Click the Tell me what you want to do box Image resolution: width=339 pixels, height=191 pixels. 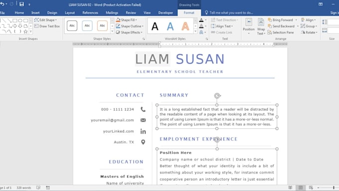[x=229, y=13]
